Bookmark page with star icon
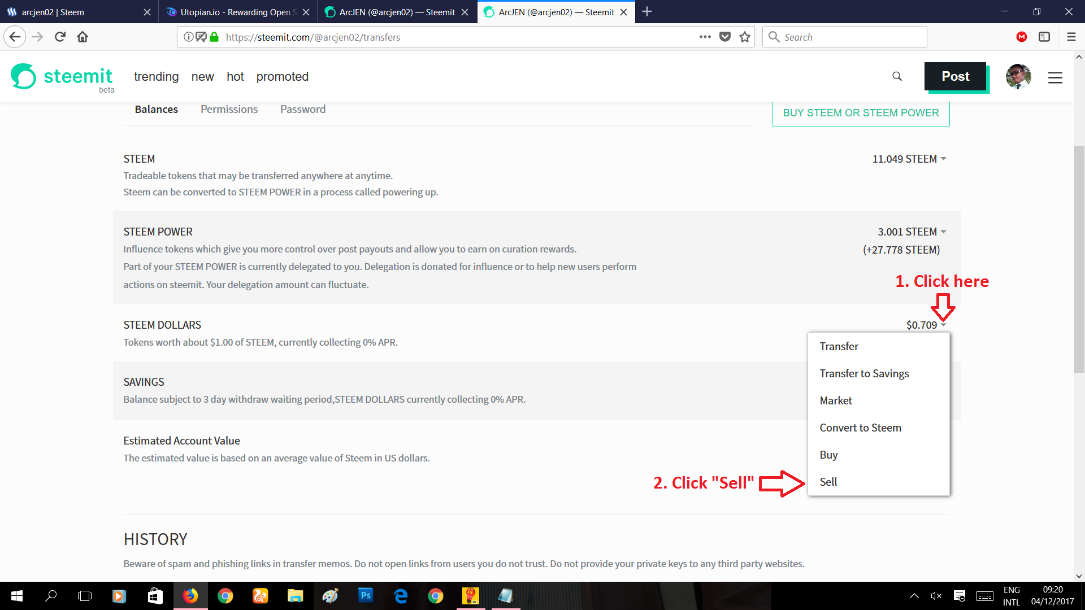1085x610 pixels. [745, 37]
